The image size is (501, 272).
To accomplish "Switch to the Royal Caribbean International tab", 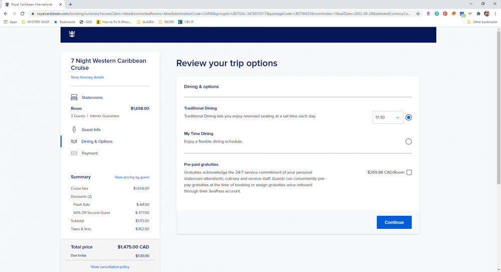I will coord(32,5).
